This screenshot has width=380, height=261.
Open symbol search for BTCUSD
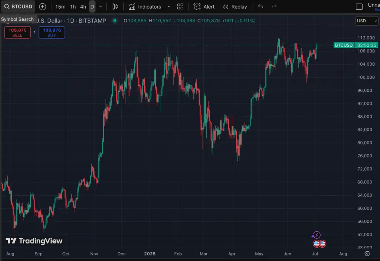18,7
